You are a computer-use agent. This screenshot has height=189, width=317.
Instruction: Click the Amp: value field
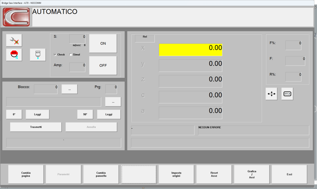pyautogui.click(x=77, y=67)
